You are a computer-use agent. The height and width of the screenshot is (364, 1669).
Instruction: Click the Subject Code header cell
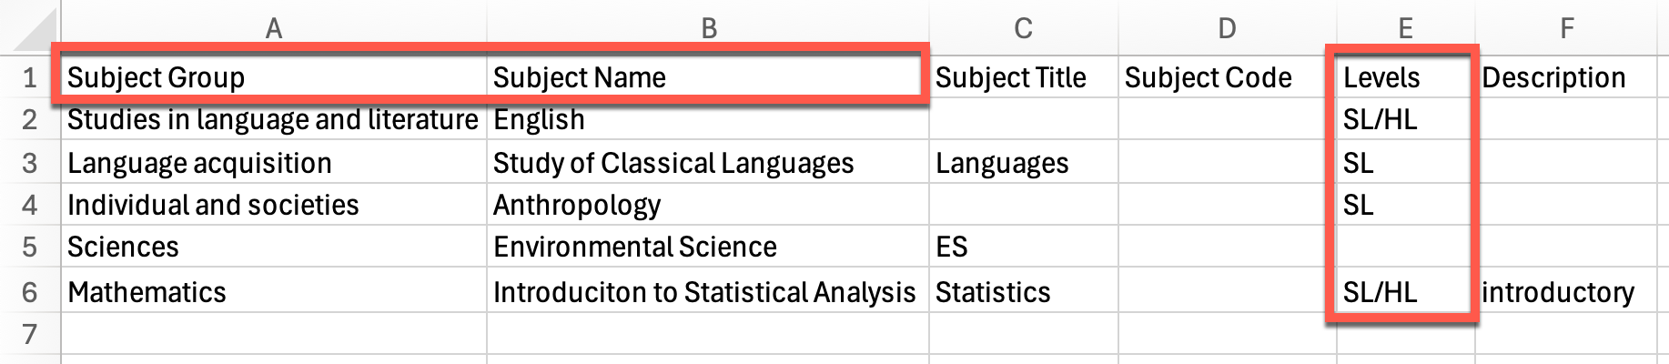(x=1227, y=77)
